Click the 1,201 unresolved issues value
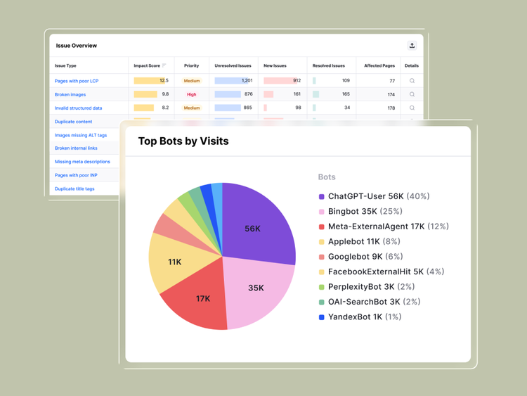This screenshot has width=527, height=396. 247,80
